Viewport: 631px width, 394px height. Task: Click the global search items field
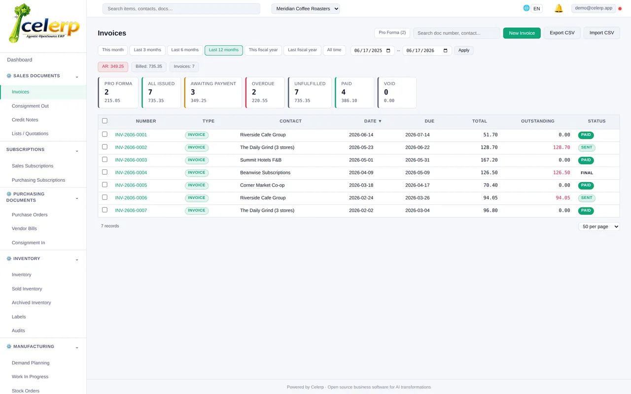181,8
